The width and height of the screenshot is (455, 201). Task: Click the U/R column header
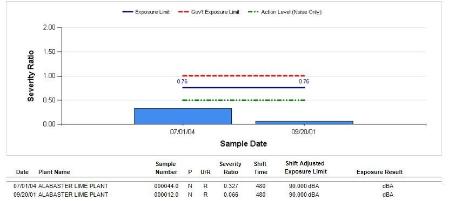point(206,172)
